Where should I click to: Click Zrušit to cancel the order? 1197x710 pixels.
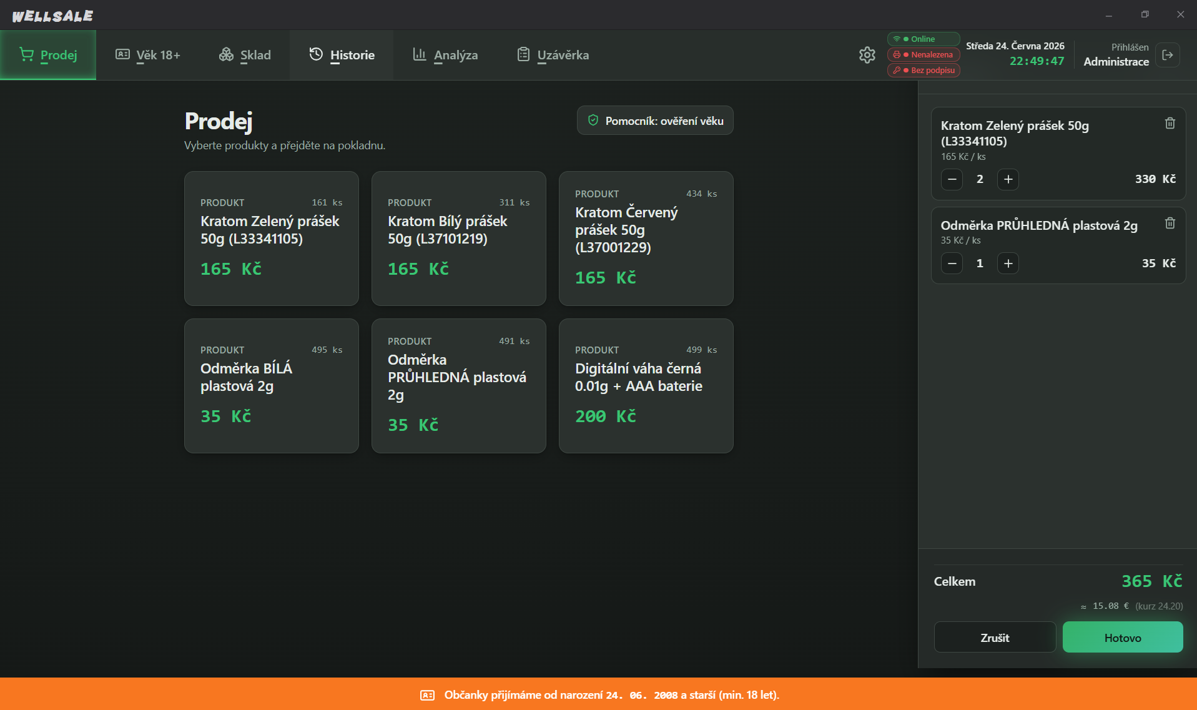click(995, 637)
